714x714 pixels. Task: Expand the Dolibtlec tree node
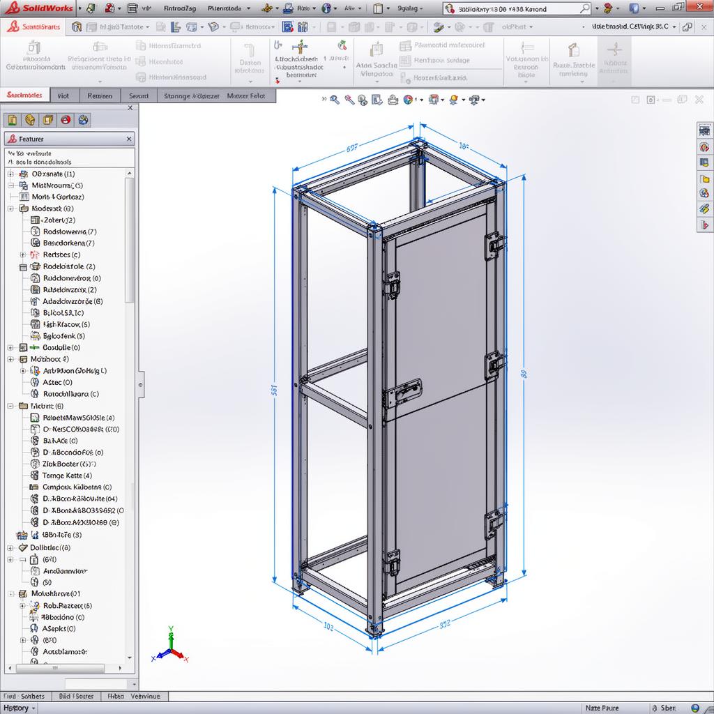coord(10,548)
